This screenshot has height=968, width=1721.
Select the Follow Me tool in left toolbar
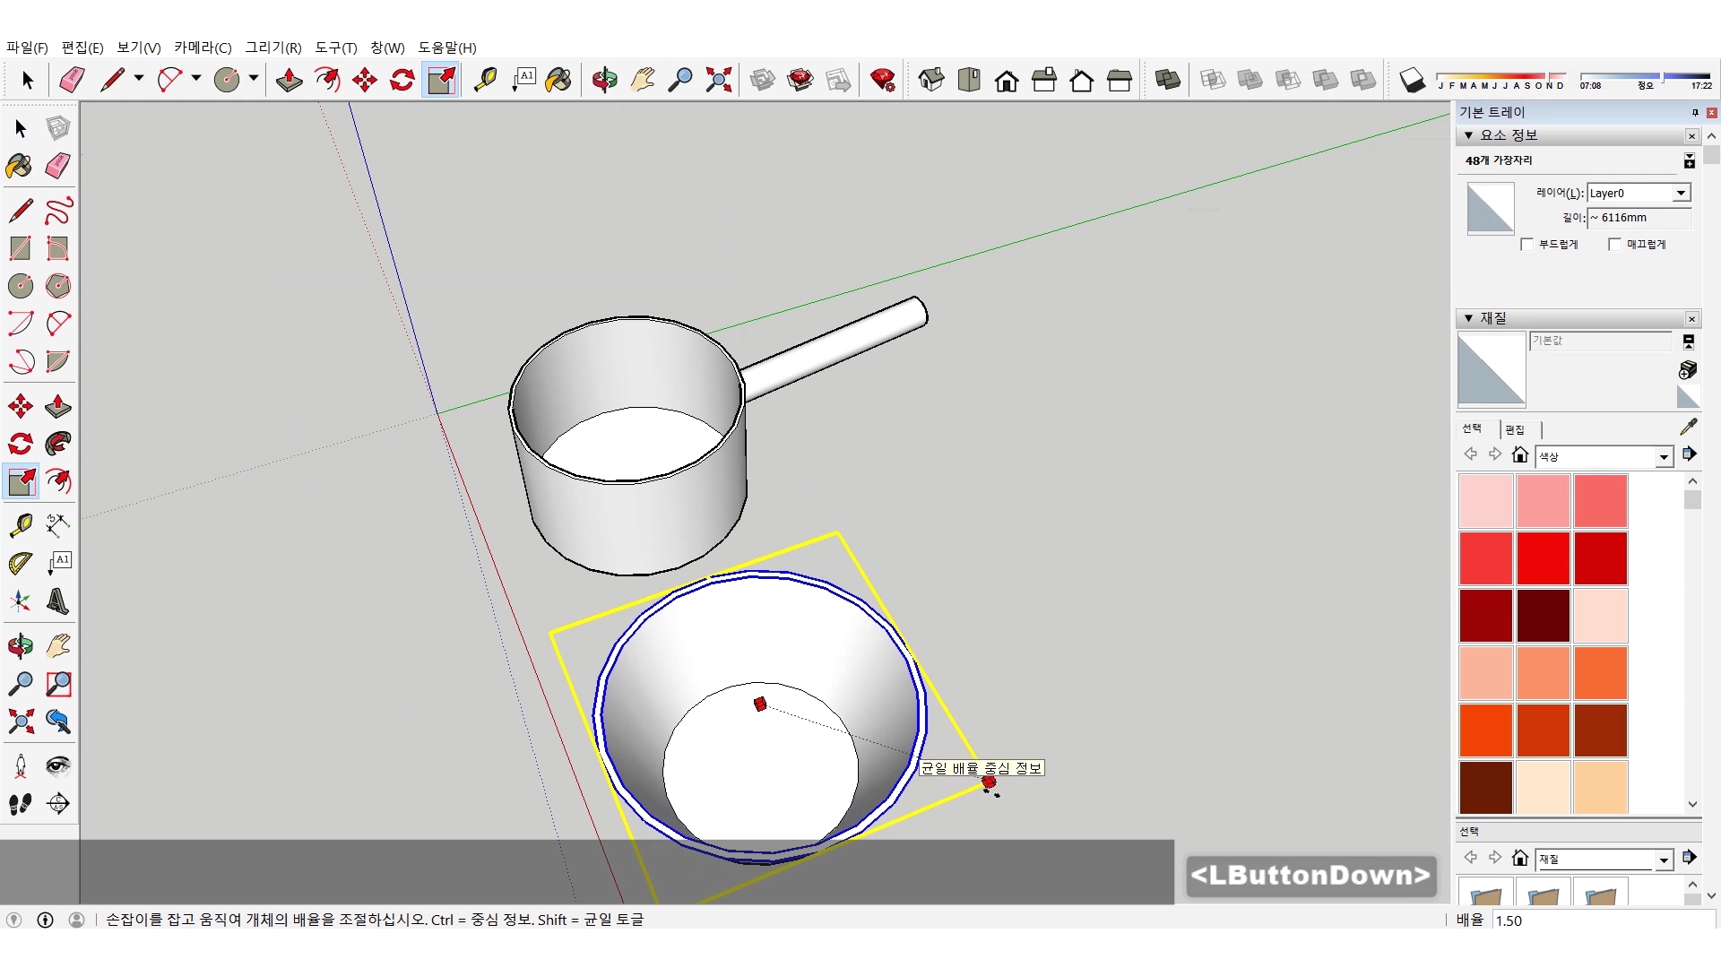[58, 444]
